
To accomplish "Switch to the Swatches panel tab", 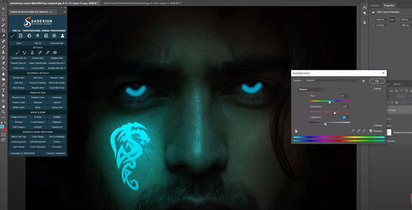I will click(x=376, y=5).
